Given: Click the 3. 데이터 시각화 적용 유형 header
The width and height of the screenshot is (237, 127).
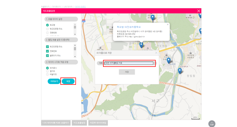Looking at the screenshot, I should pos(61,62).
